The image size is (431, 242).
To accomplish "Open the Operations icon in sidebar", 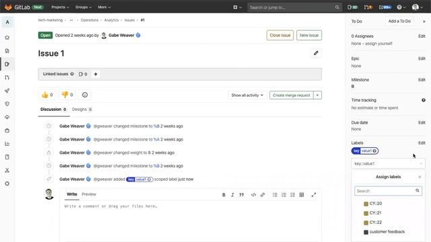I will click(x=7, y=117).
